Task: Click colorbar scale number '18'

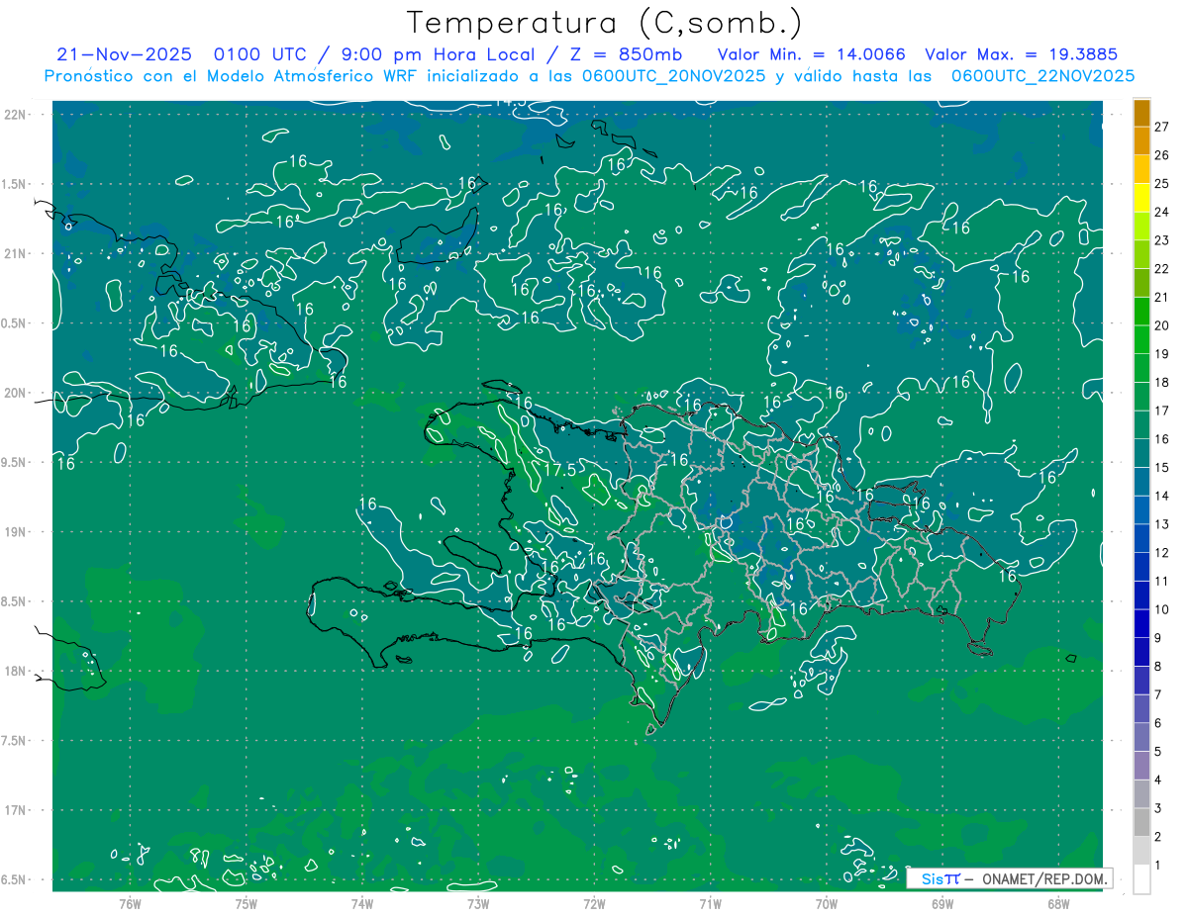Action: click(1162, 383)
